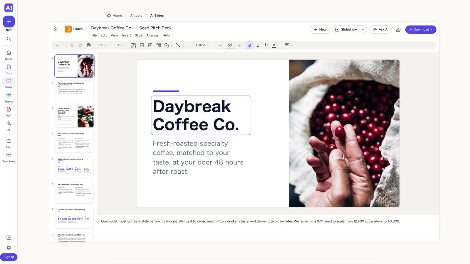Open the text color picker
Viewport: 470px width, 264px height.
click(275, 45)
